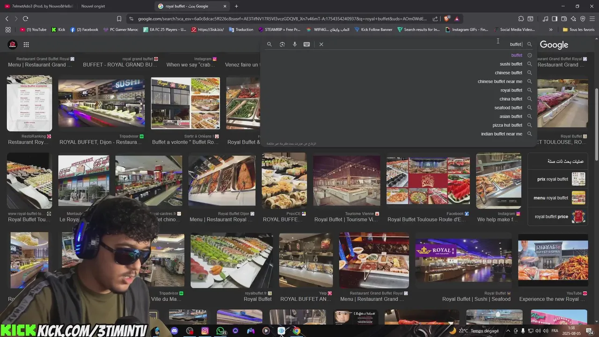This screenshot has width=599, height=337.
Task: Click the magnifier beside the typed buffet query
Action: [x=529, y=44]
